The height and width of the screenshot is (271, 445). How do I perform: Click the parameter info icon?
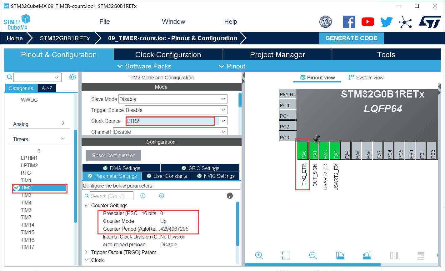pos(230,196)
